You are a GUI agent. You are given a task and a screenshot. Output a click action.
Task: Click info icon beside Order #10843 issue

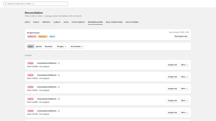point(59,75)
